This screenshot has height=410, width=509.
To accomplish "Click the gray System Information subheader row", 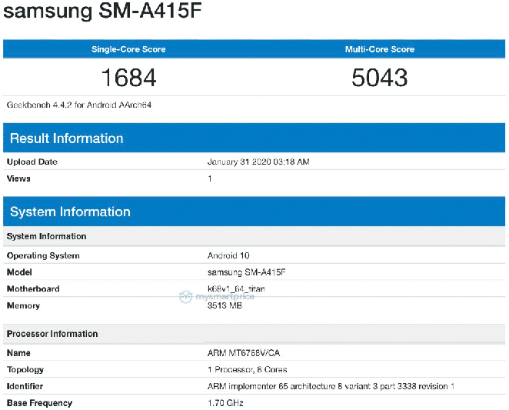I will pyautogui.click(x=46, y=236).
